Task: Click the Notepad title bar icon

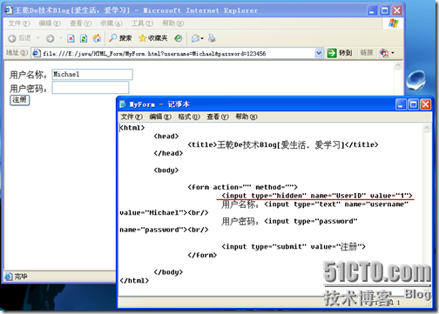Action: [123, 104]
